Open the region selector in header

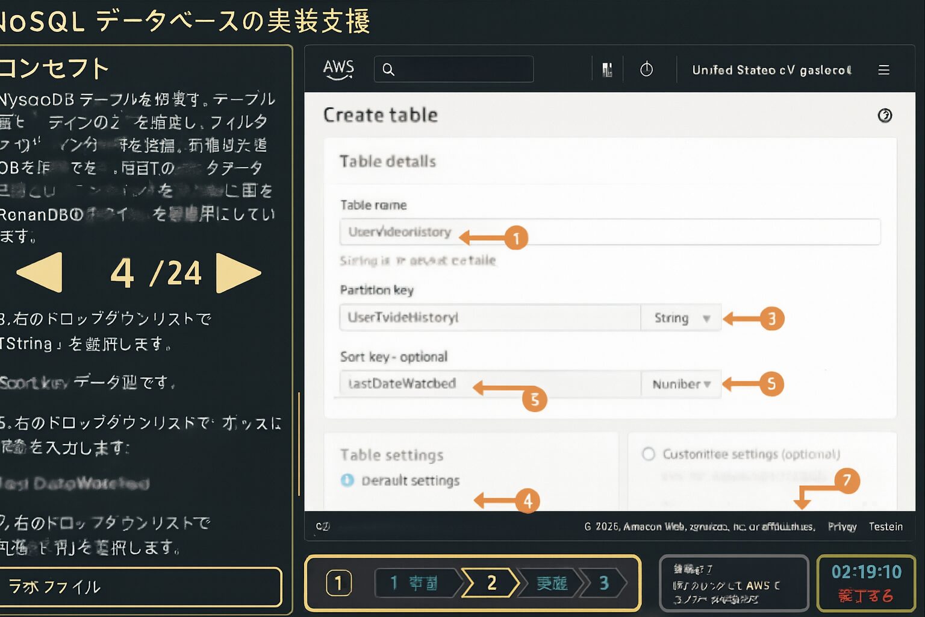click(771, 70)
